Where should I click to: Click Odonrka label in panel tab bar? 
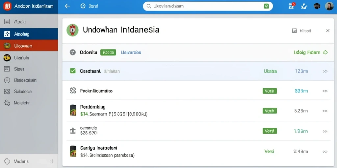pos(89,52)
